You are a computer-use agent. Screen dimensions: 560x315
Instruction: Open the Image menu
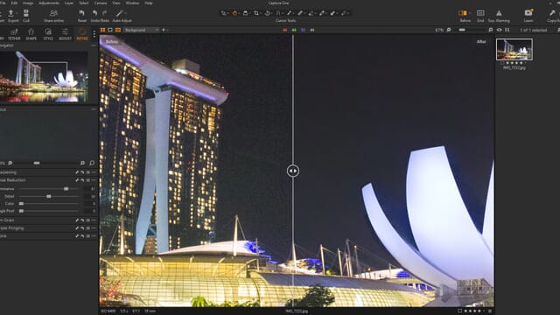coord(28,3)
